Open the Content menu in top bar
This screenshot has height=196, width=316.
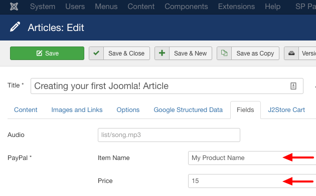[141, 6]
